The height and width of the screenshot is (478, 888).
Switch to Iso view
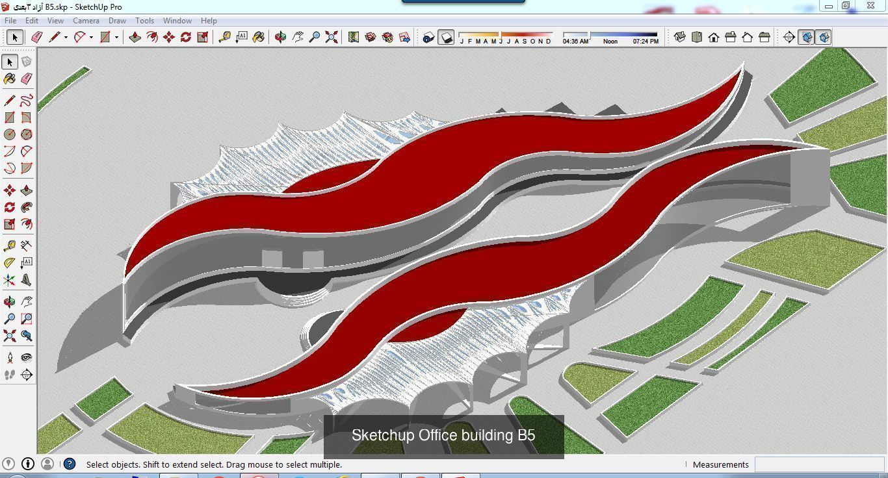(x=680, y=37)
